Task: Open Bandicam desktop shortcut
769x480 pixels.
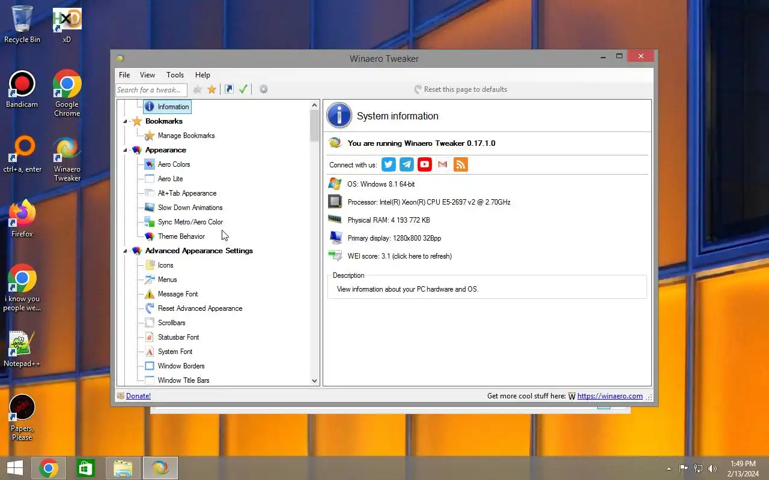Action: pos(22,90)
